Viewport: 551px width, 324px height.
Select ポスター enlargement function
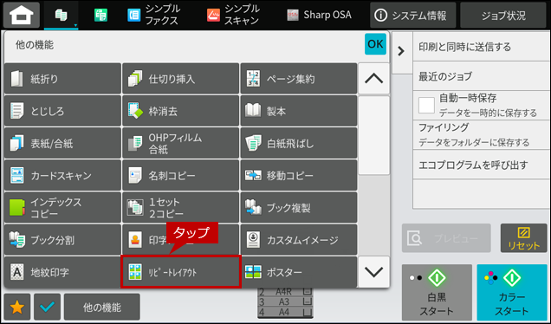click(x=299, y=272)
